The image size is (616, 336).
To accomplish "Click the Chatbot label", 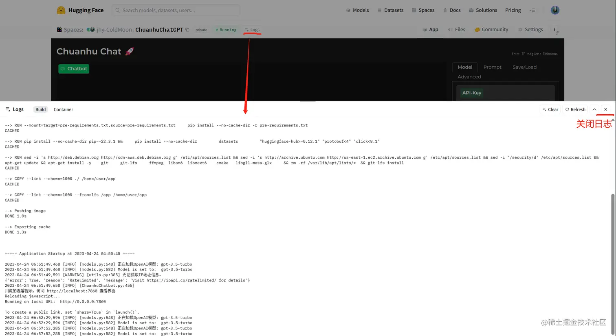I will click(x=74, y=69).
